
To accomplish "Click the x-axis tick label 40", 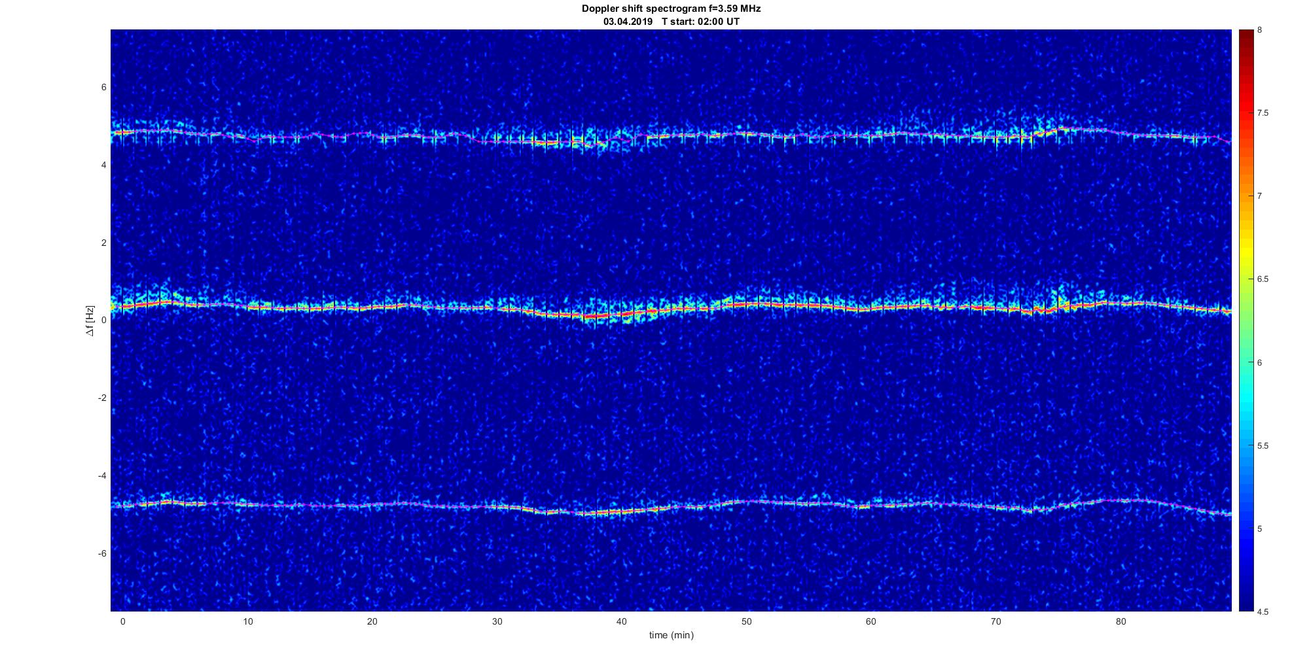I will pyautogui.click(x=622, y=621).
